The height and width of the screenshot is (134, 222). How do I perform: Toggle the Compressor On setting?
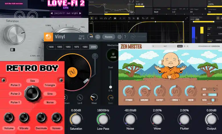click(x=209, y=12)
